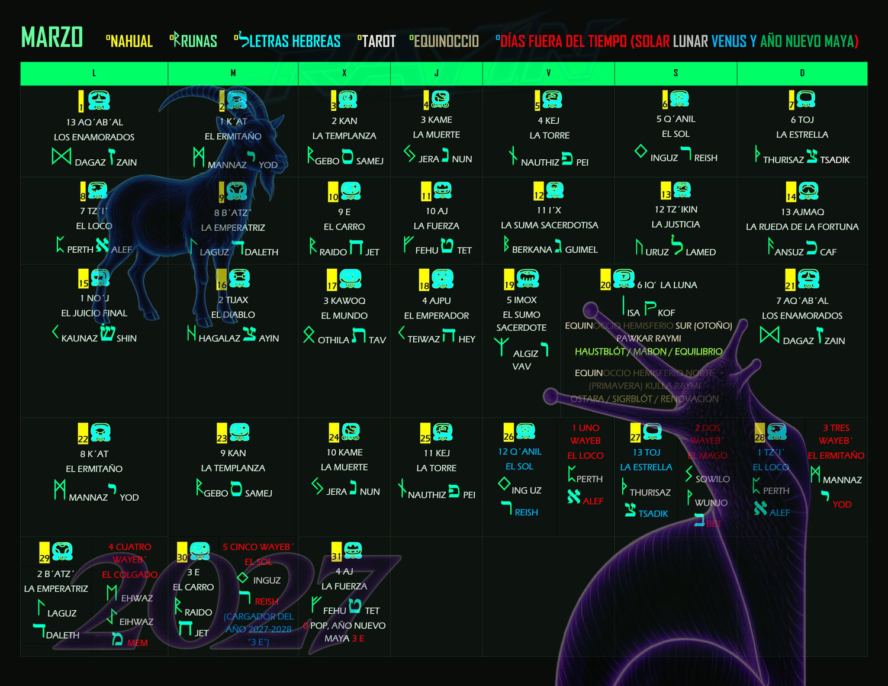Click the J weekday column header
This screenshot has width=888, height=686.
click(x=437, y=73)
